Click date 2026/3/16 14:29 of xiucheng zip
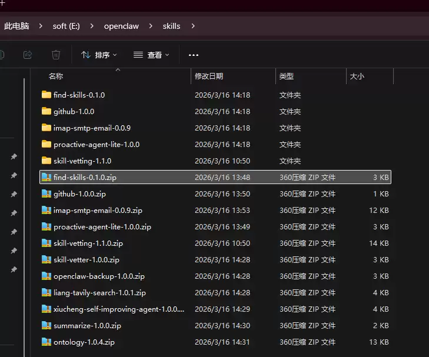The height and width of the screenshot is (357, 429). pyautogui.click(x=222, y=309)
